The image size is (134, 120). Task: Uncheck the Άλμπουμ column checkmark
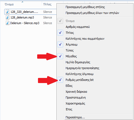(x=60, y=44)
